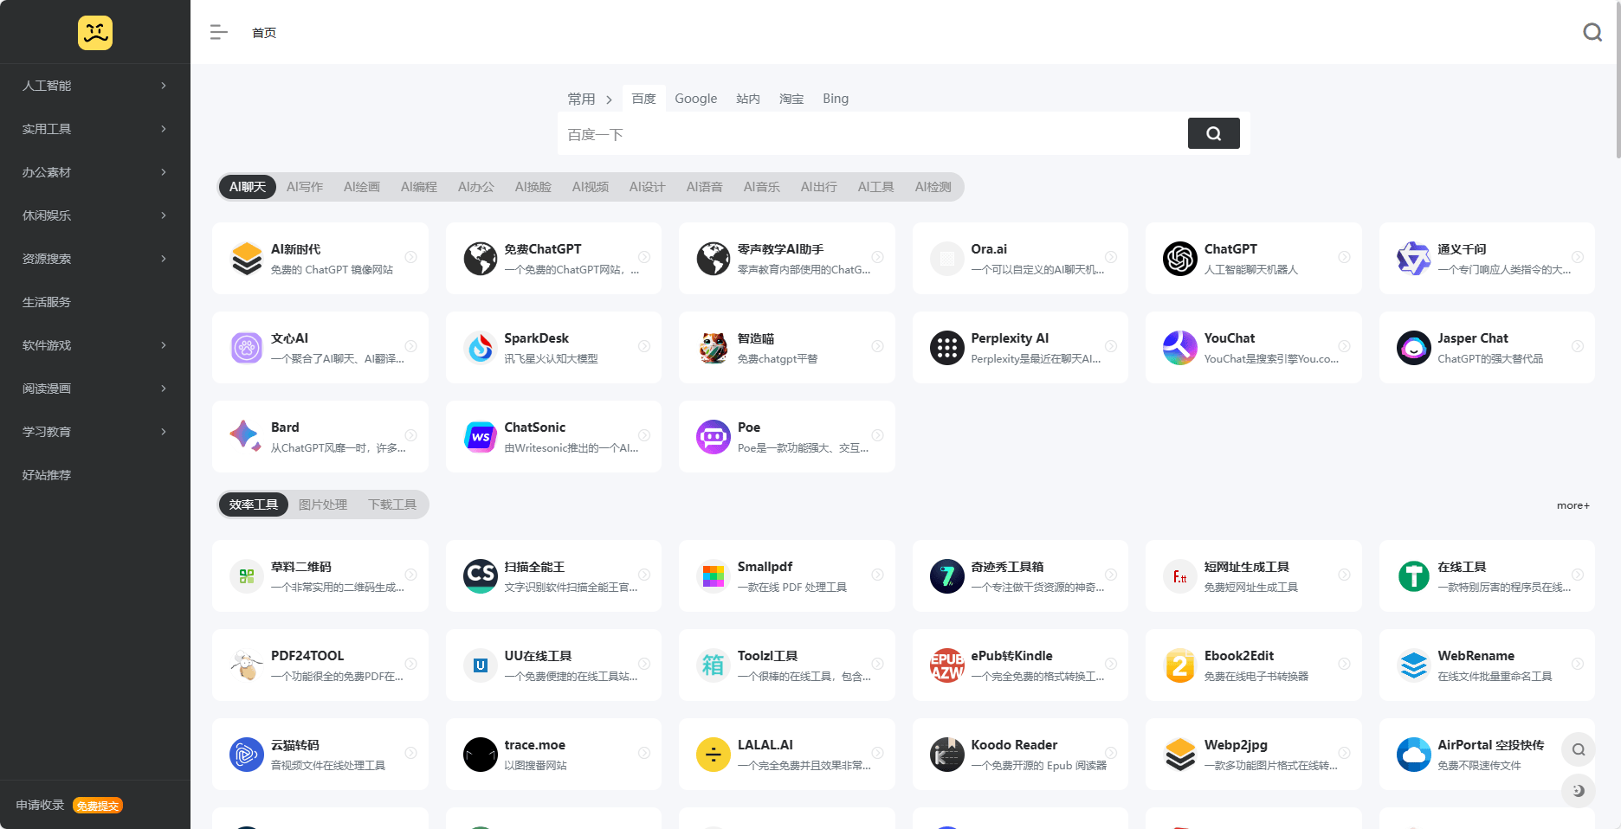Select the AI绘画 tab
Image resolution: width=1621 pixels, height=829 pixels.
[362, 187]
